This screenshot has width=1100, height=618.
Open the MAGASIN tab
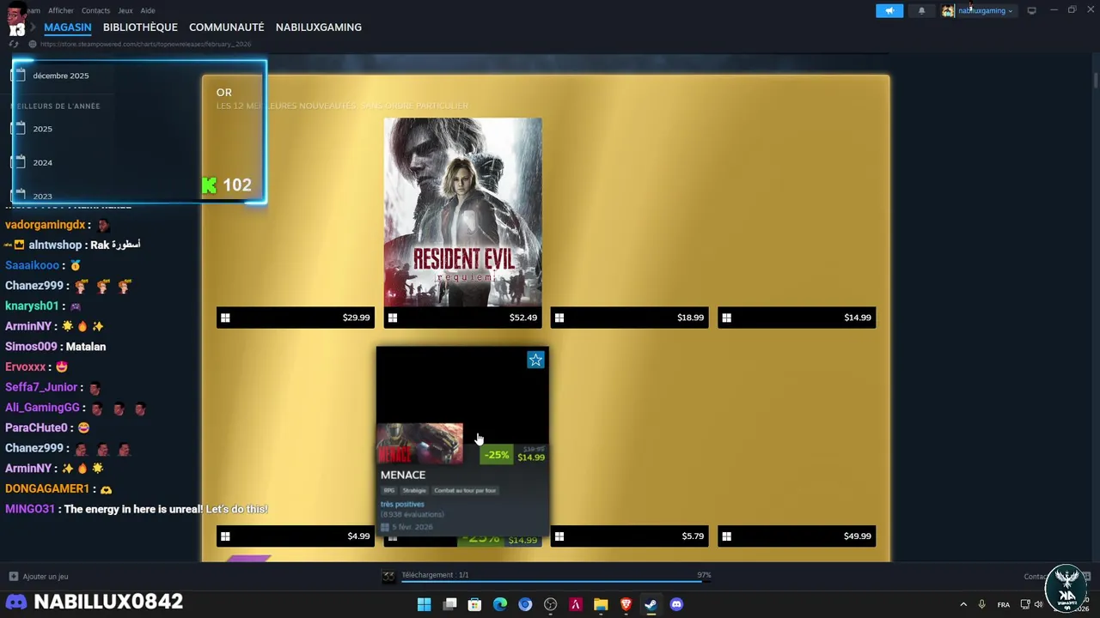click(x=67, y=27)
